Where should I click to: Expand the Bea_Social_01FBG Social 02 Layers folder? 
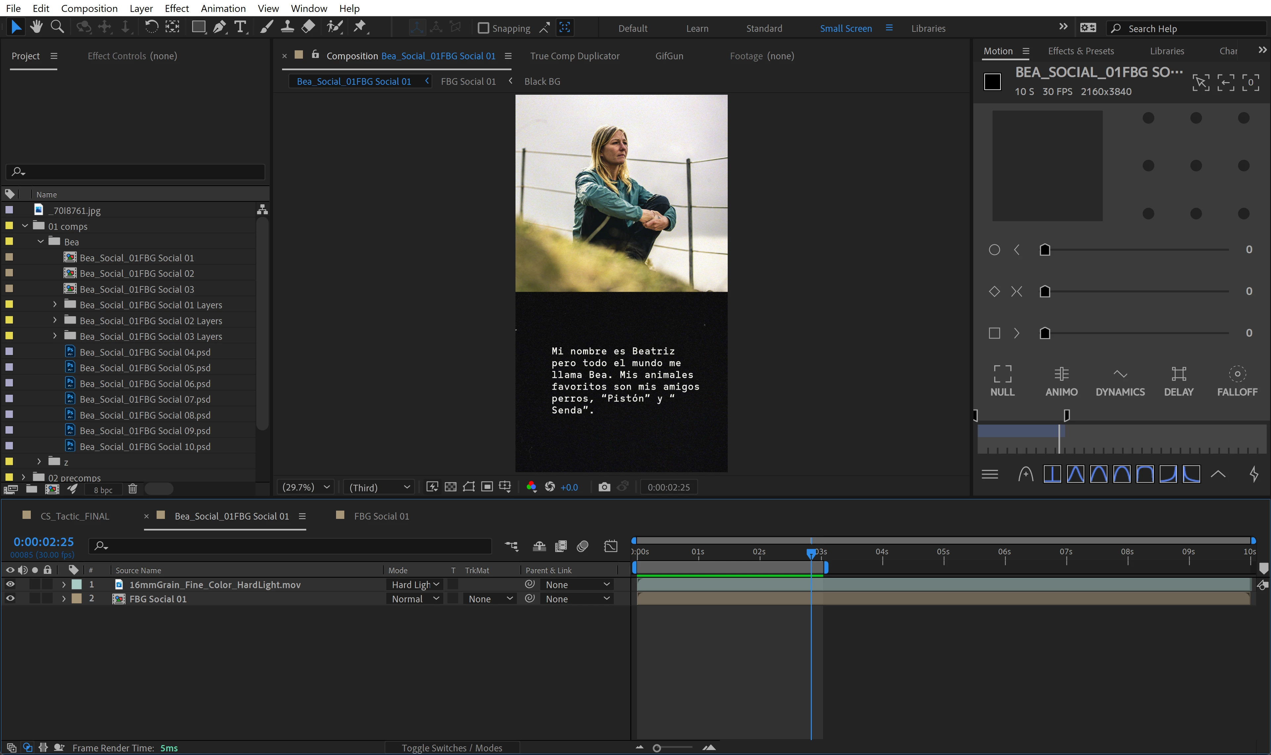click(x=55, y=321)
